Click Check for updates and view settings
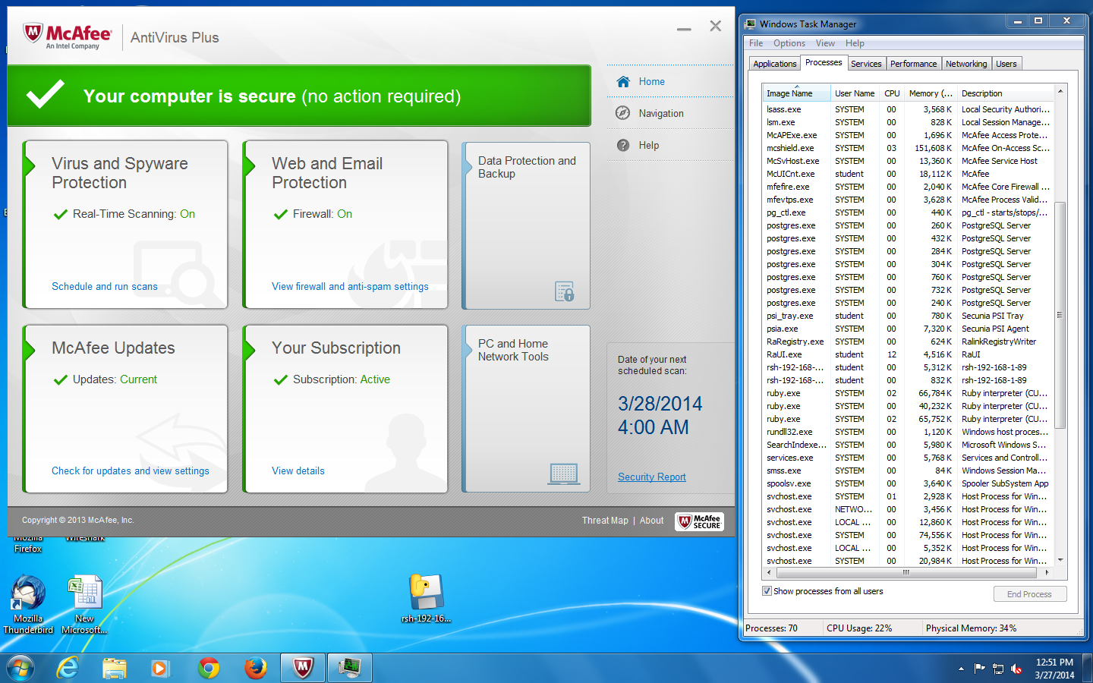Image resolution: width=1093 pixels, height=683 pixels. 131,471
